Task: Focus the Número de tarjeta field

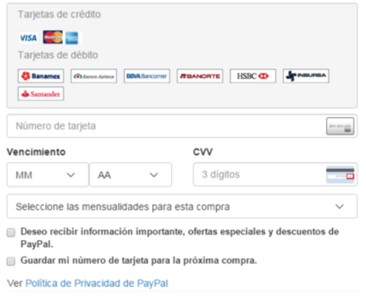Action: tap(182, 126)
